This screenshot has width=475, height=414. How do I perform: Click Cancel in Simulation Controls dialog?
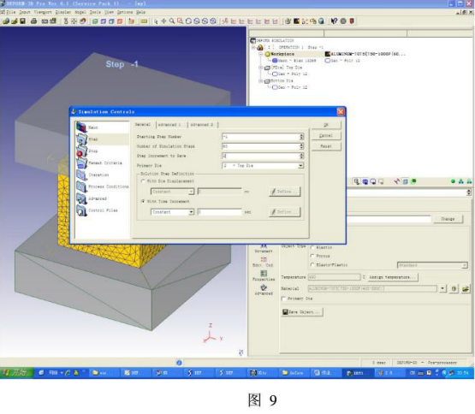tap(326, 136)
